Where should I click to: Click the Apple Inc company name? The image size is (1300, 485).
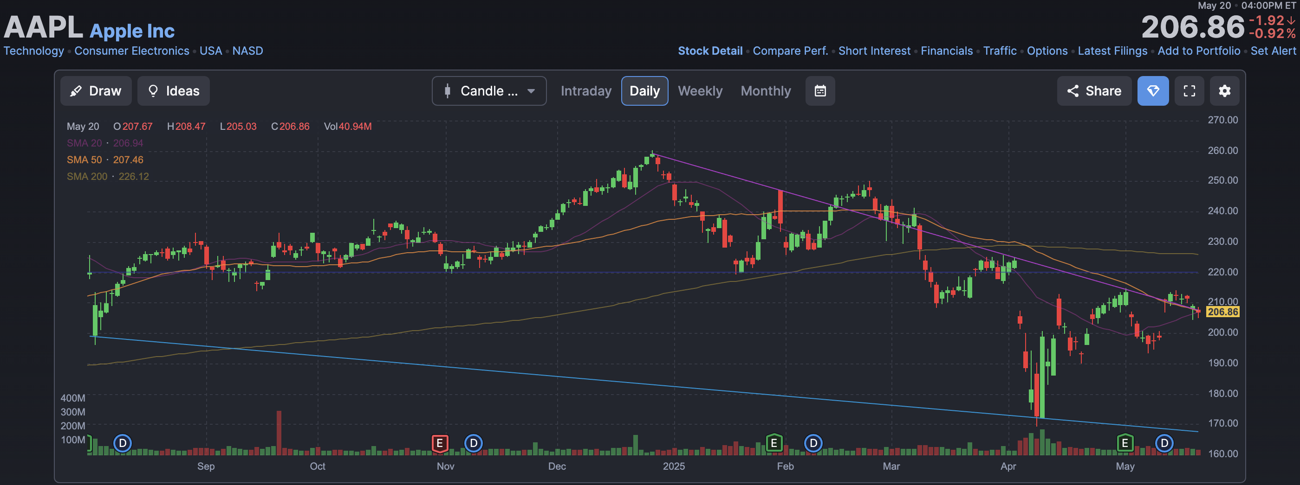132,31
